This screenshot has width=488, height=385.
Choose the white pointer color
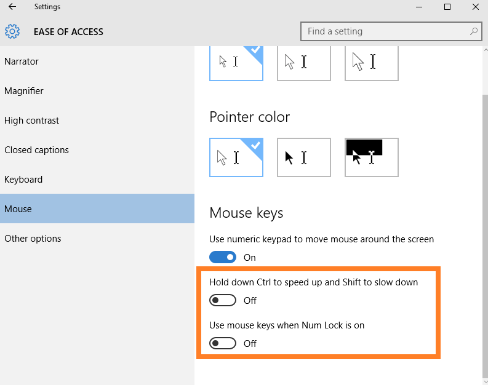(x=236, y=157)
